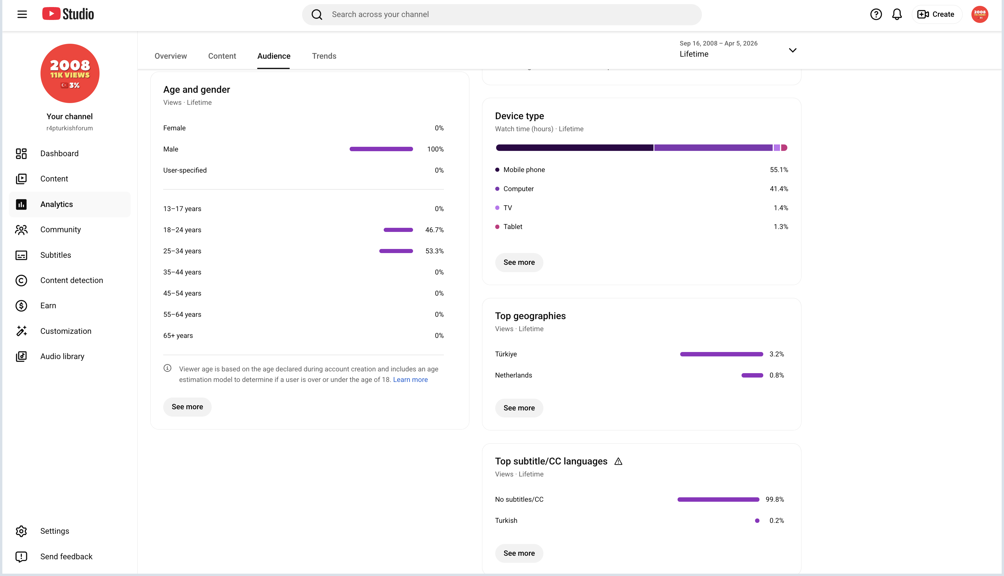Image resolution: width=1004 pixels, height=576 pixels.
Task: Click See more under Top geographies
Action: click(x=519, y=408)
